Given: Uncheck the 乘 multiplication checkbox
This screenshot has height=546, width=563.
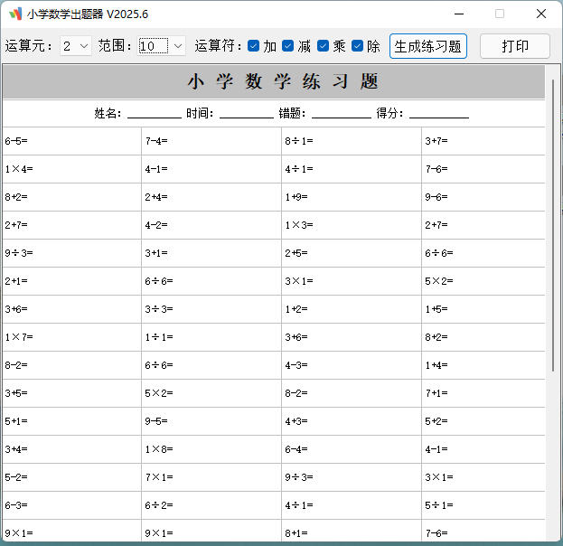Looking at the screenshot, I should pyautogui.click(x=324, y=46).
